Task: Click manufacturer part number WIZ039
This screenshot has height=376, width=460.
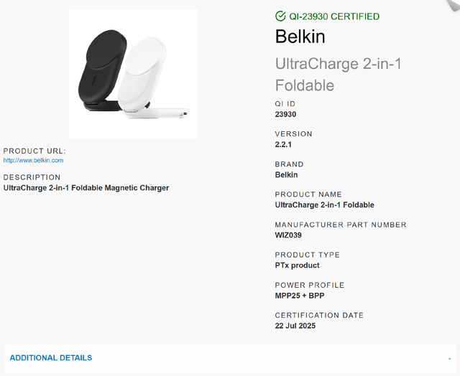Action: [288, 235]
